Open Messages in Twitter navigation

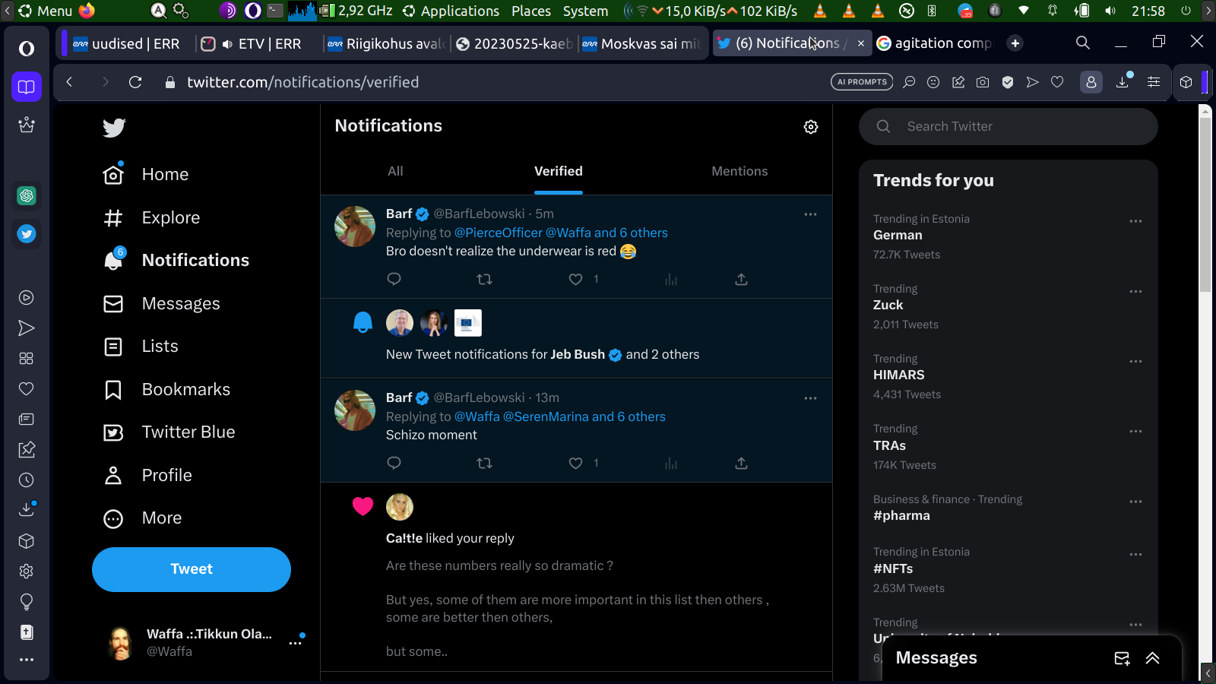(x=161, y=304)
